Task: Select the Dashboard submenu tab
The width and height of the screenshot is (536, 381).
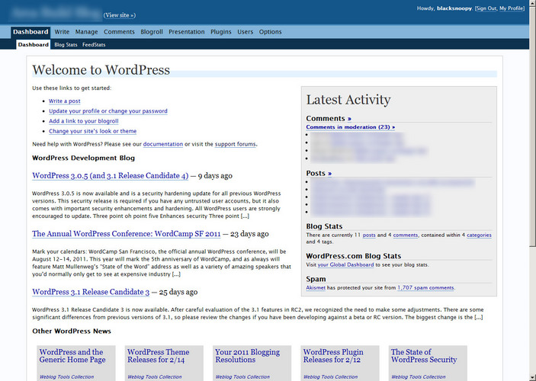Action: click(x=33, y=44)
